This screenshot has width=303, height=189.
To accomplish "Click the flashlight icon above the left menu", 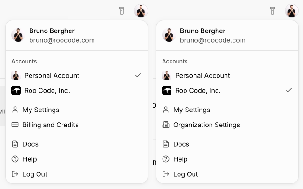I will (122, 10).
